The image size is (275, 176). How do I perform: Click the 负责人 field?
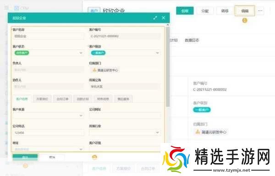48,70
